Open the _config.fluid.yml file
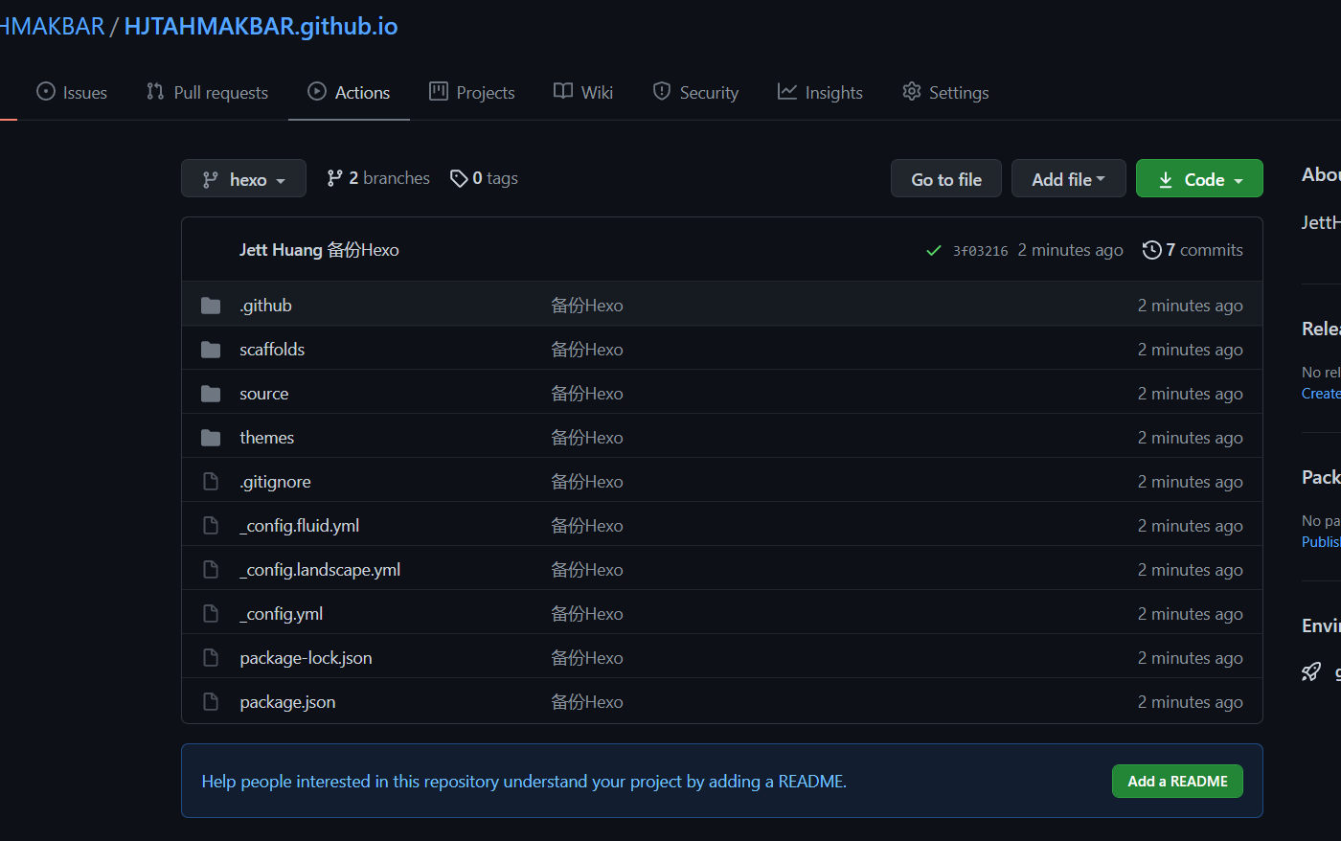The width and height of the screenshot is (1341, 841). (x=300, y=526)
